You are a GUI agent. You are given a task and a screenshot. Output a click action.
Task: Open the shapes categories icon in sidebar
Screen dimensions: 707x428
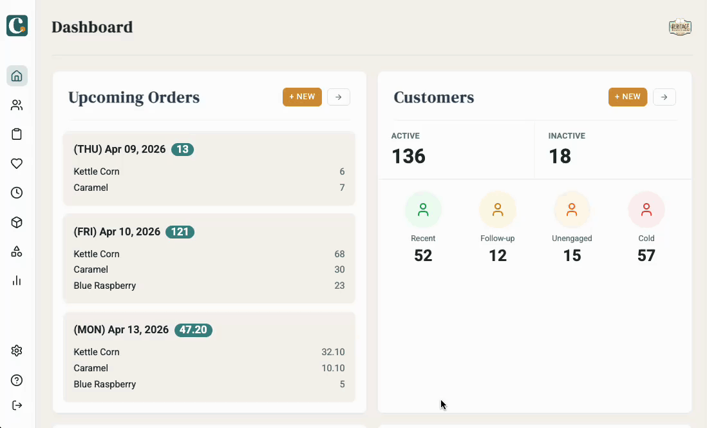17,251
